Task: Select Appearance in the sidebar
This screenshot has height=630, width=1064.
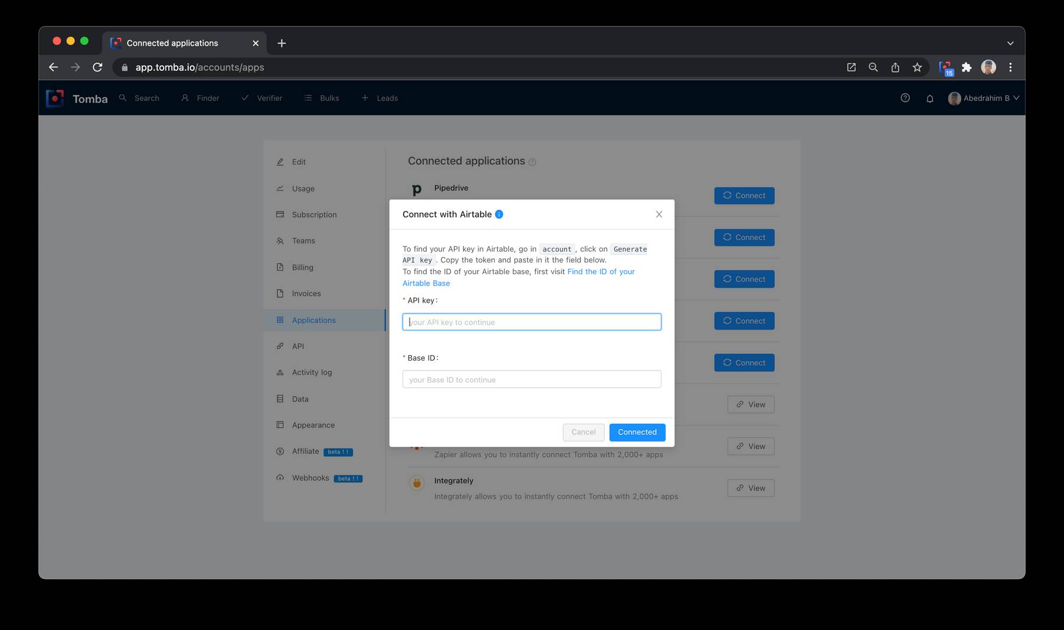Action: [x=325, y=425]
